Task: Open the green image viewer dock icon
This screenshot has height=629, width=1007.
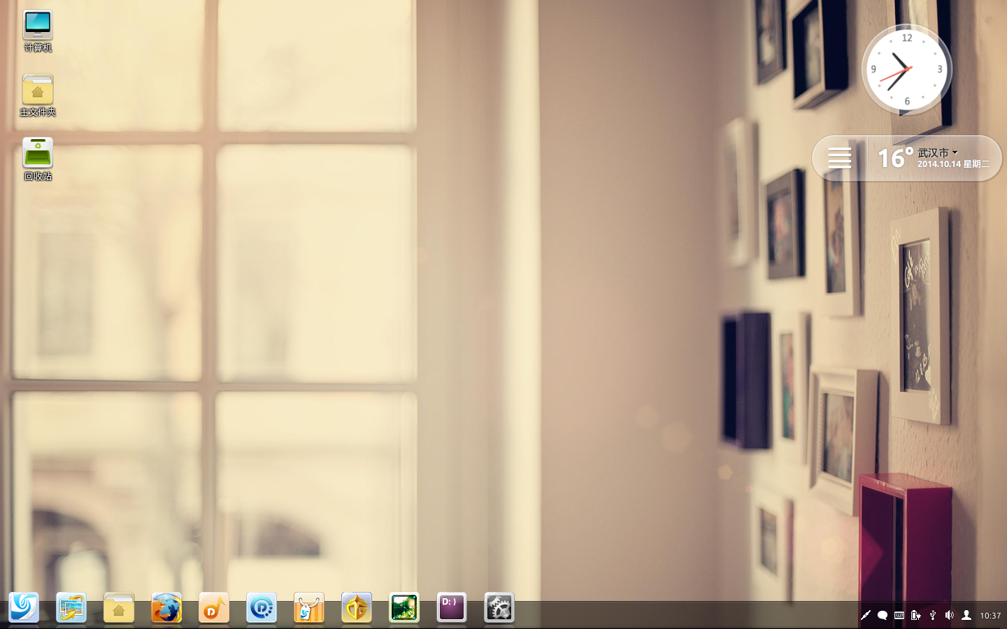Action: (404, 608)
